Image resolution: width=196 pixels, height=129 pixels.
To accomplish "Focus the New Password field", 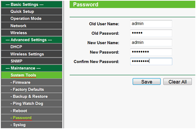I will point(151,52).
